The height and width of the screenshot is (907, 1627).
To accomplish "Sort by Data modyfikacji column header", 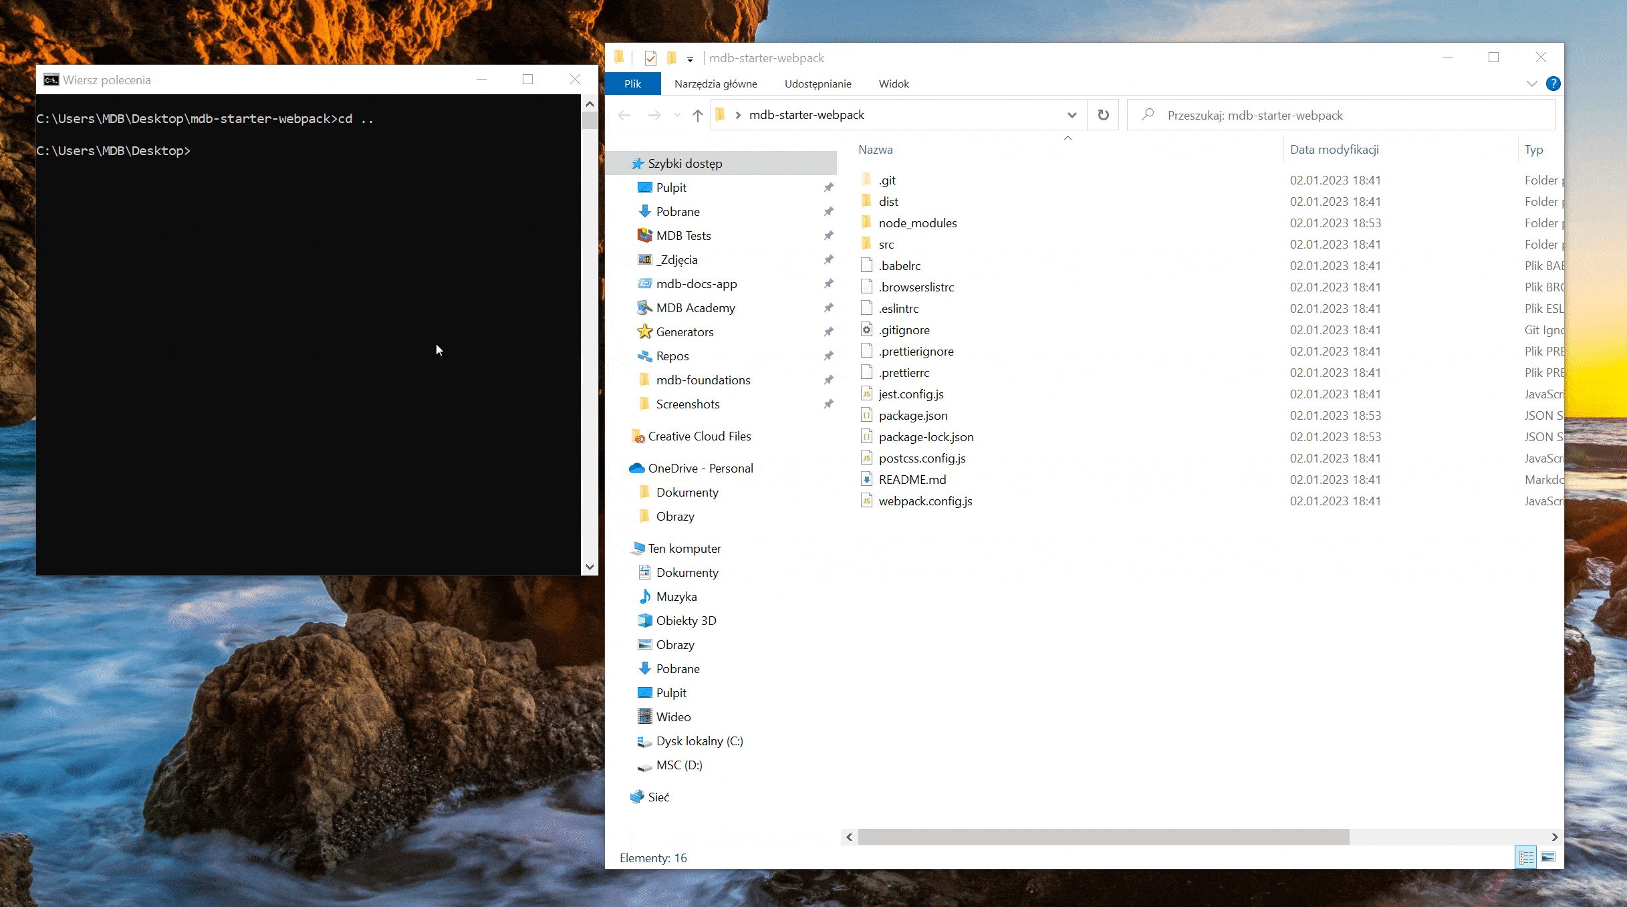I will click(x=1334, y=150).
